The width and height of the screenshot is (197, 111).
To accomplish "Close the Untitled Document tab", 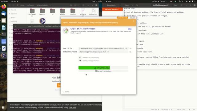I will (x=121, y=9).
